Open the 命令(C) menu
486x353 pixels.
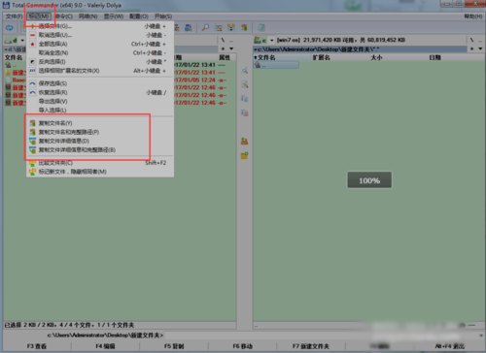point(64,16)
